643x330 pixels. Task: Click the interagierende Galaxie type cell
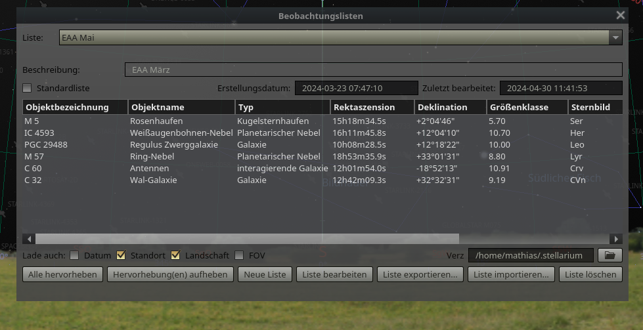282,168
